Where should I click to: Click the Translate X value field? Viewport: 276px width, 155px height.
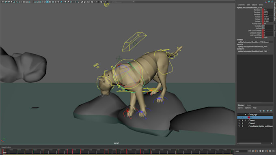coord(268,10)
